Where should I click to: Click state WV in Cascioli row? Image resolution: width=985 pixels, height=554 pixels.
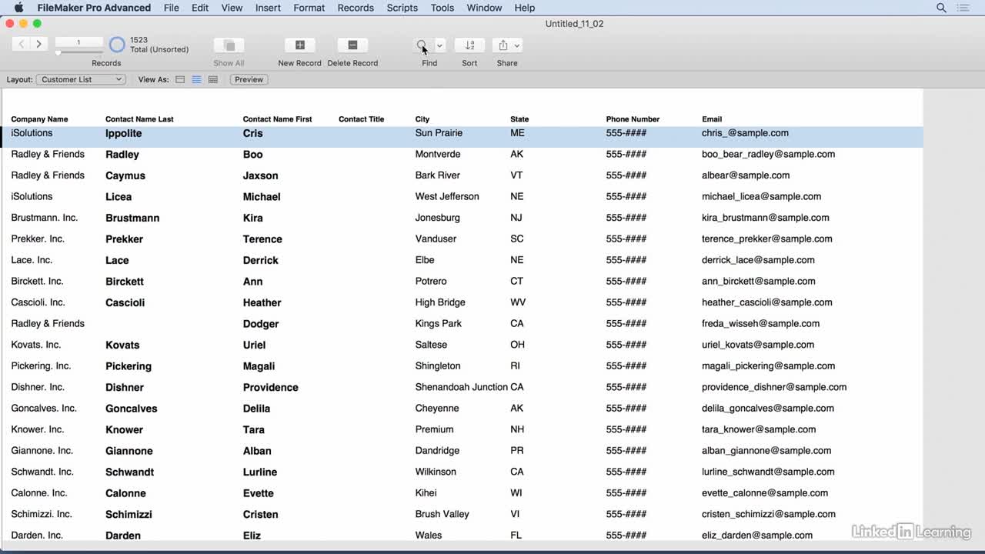point(518,302)
